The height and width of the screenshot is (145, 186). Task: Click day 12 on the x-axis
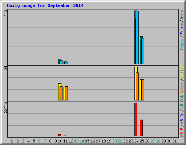71,141
